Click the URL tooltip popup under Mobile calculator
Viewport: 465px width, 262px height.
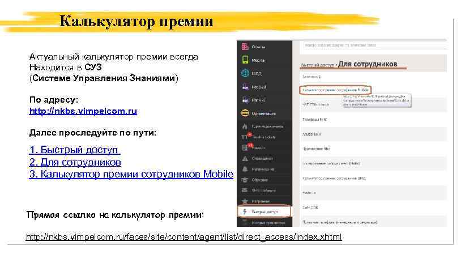[377, 100]
